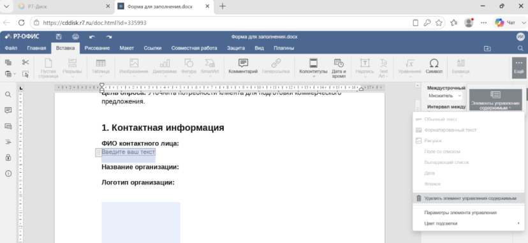Open the browser tab list chevron
The width and height of the screenshot is (528, 243).
(6, 6)
